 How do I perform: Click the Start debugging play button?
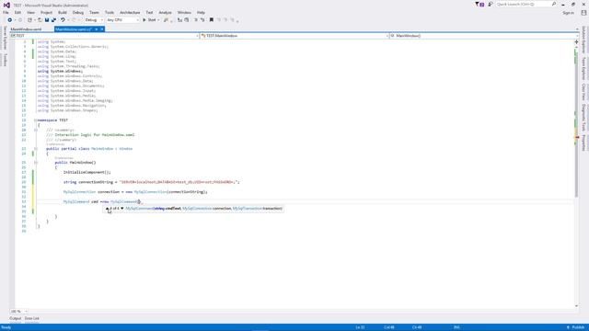click(x=144, y=20)
